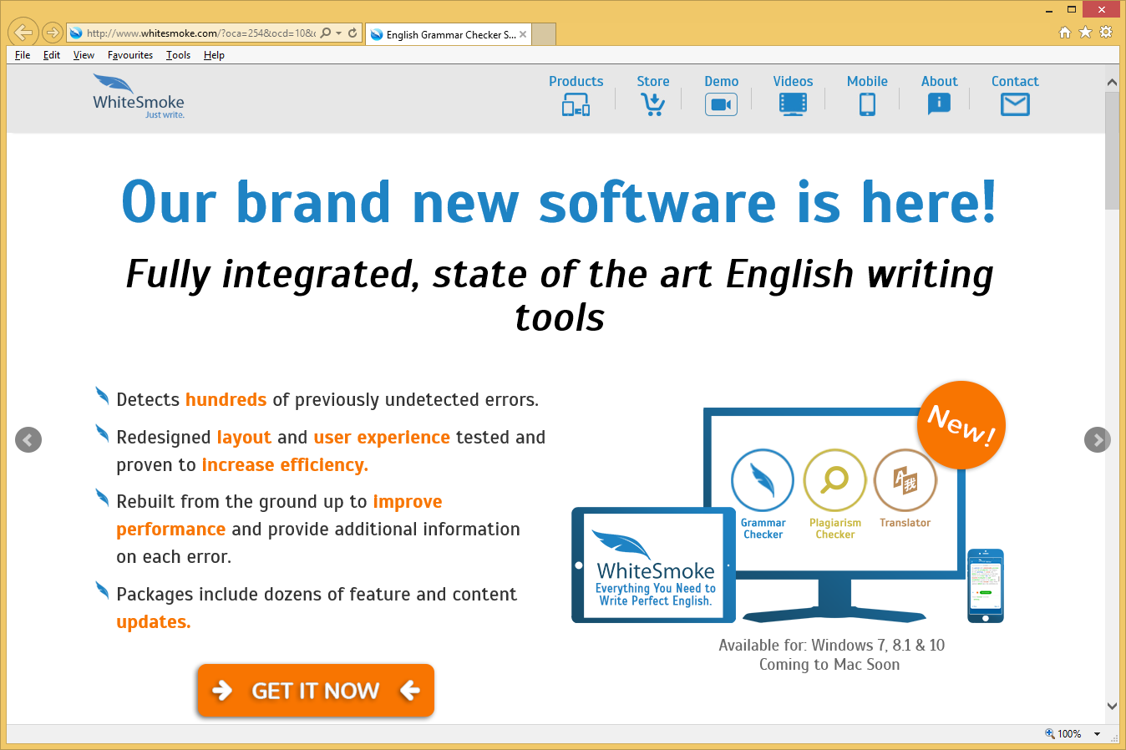Open the Translator icon
The image size is (1126, 750).
coord(905,480)
